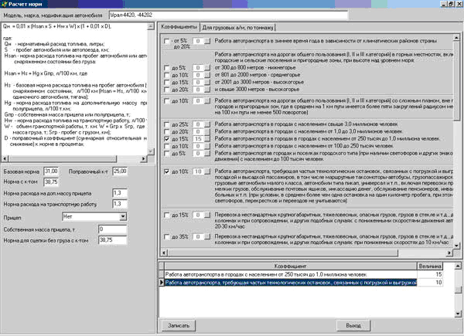Click the value cell 10 in results table
This screenshot has width=464, height=336.
(430, 283)
